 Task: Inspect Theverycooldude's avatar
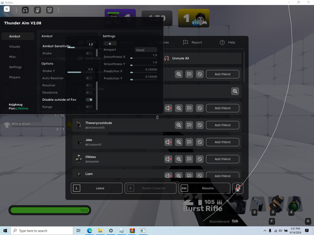[x=179, y=125]
